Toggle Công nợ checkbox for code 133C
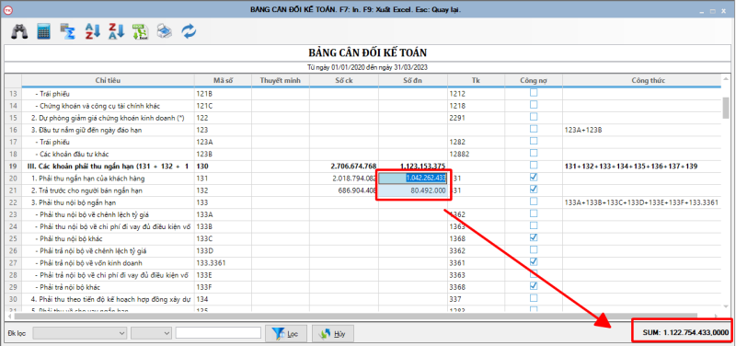736x346 pixels. 534,237
